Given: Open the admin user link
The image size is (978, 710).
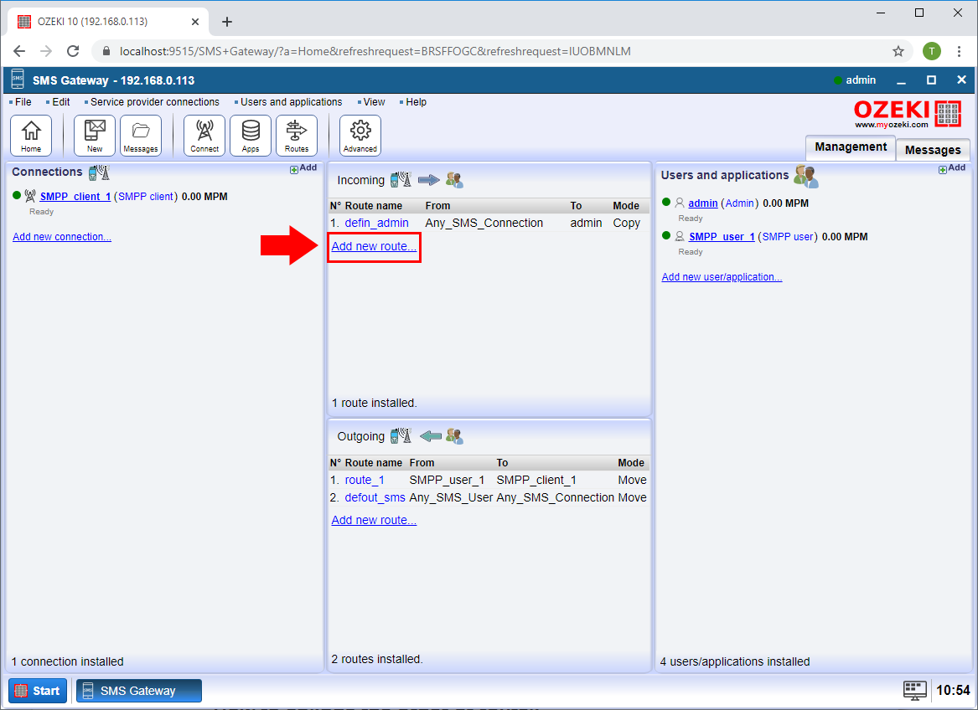Looking at the screenshot, I should click(x=703, y=203).
